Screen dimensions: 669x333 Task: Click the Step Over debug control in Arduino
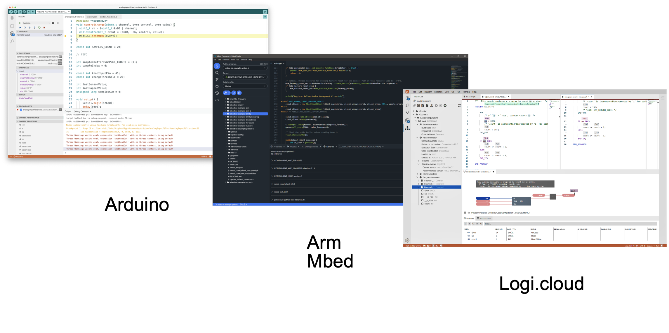(25, 28)
